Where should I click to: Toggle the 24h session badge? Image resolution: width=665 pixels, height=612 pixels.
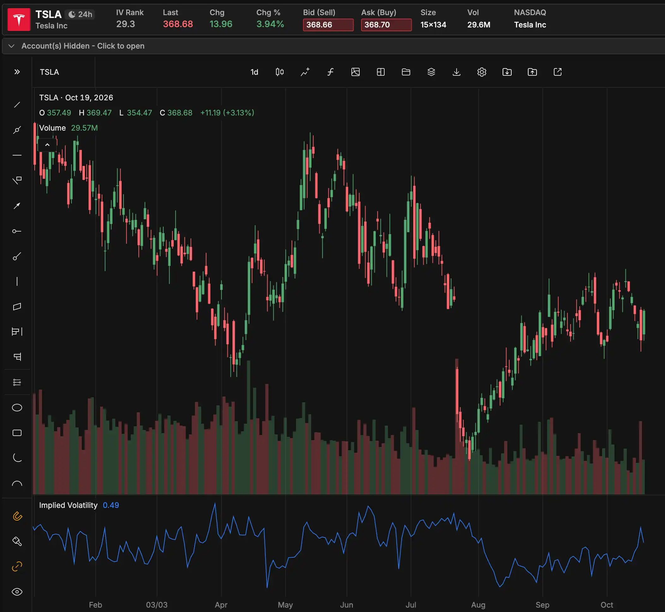[x=80, y=14]
